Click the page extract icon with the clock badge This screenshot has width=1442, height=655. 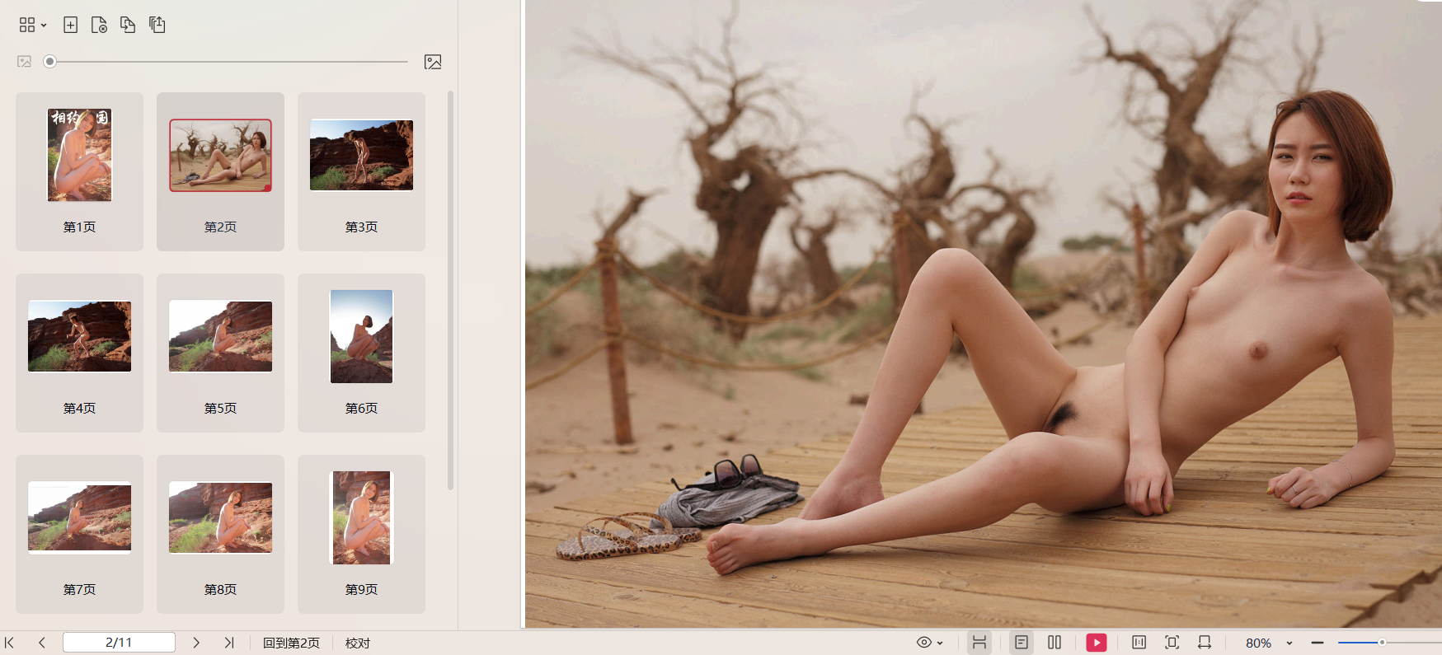99,25
